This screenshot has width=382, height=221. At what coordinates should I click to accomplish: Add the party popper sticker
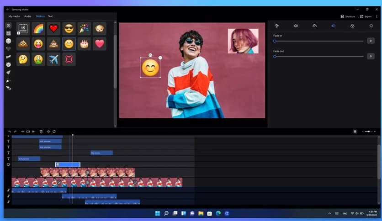(84, 29)
